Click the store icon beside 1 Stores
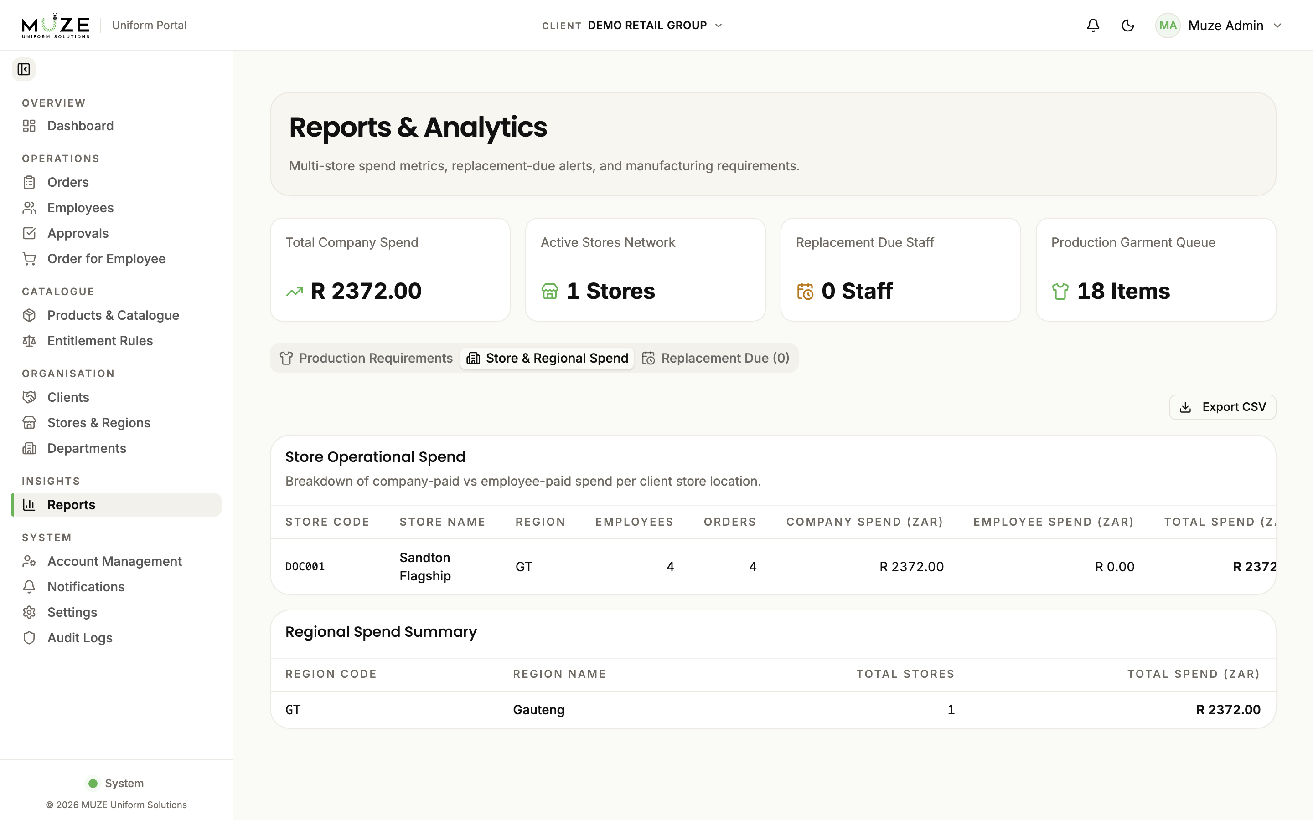The height and width of the screenshot is (820, 1313). coord(549,292)
